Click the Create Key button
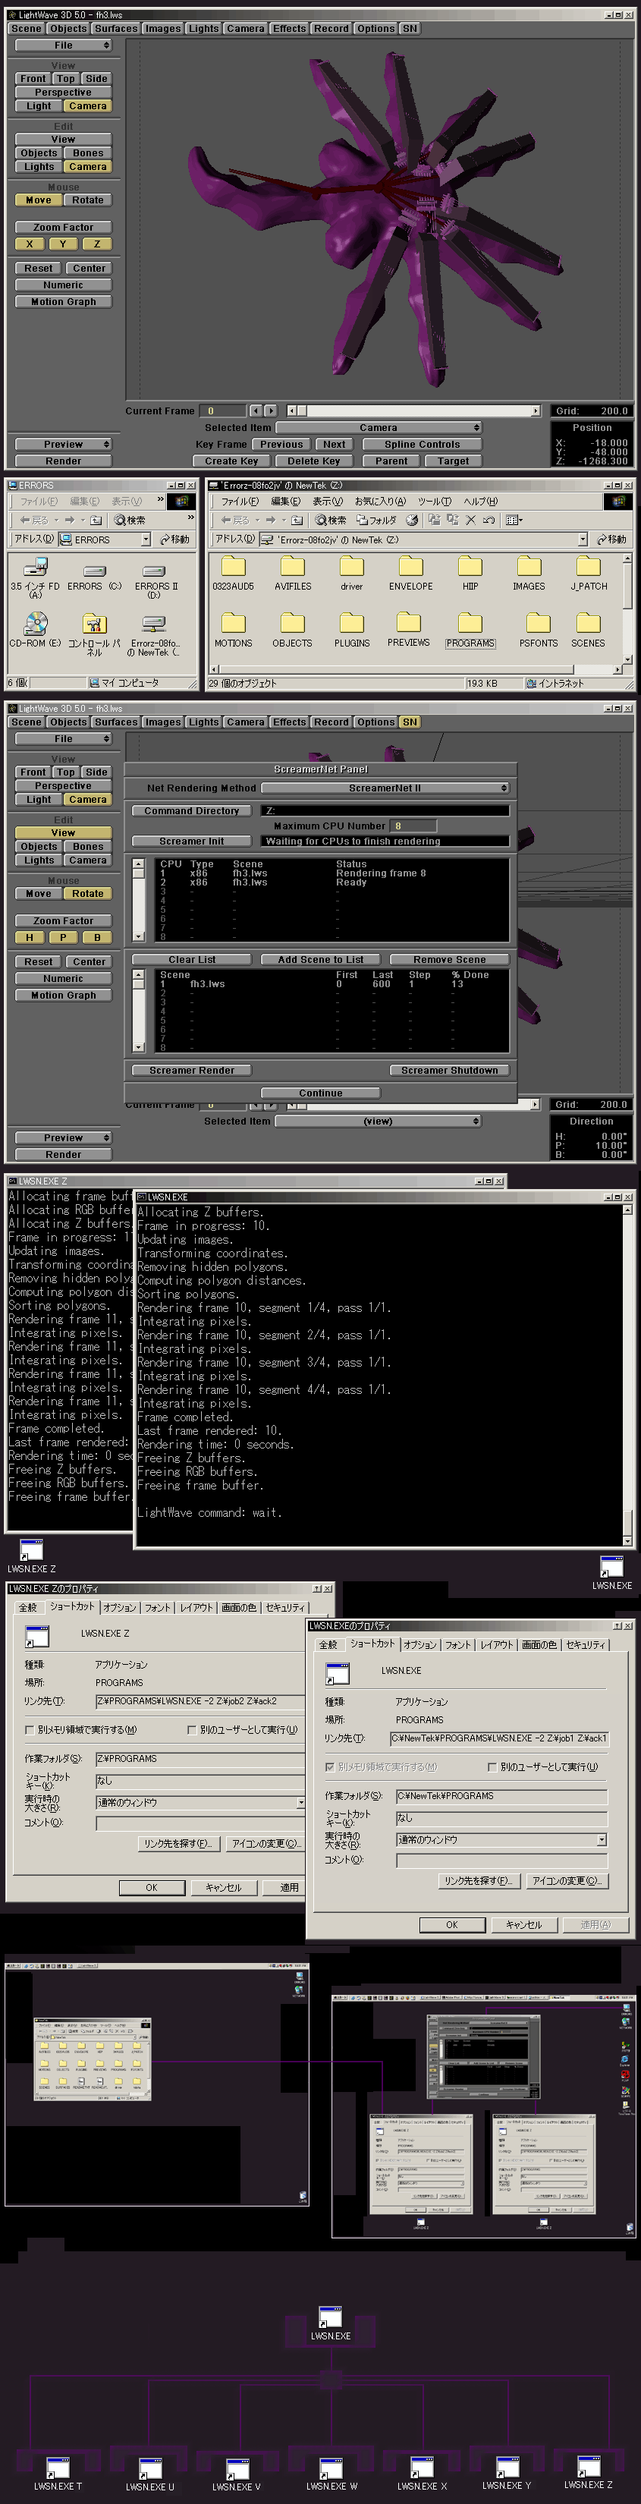Image resolution: width=641 pixels, height=2504 pixels. [231, 461]
